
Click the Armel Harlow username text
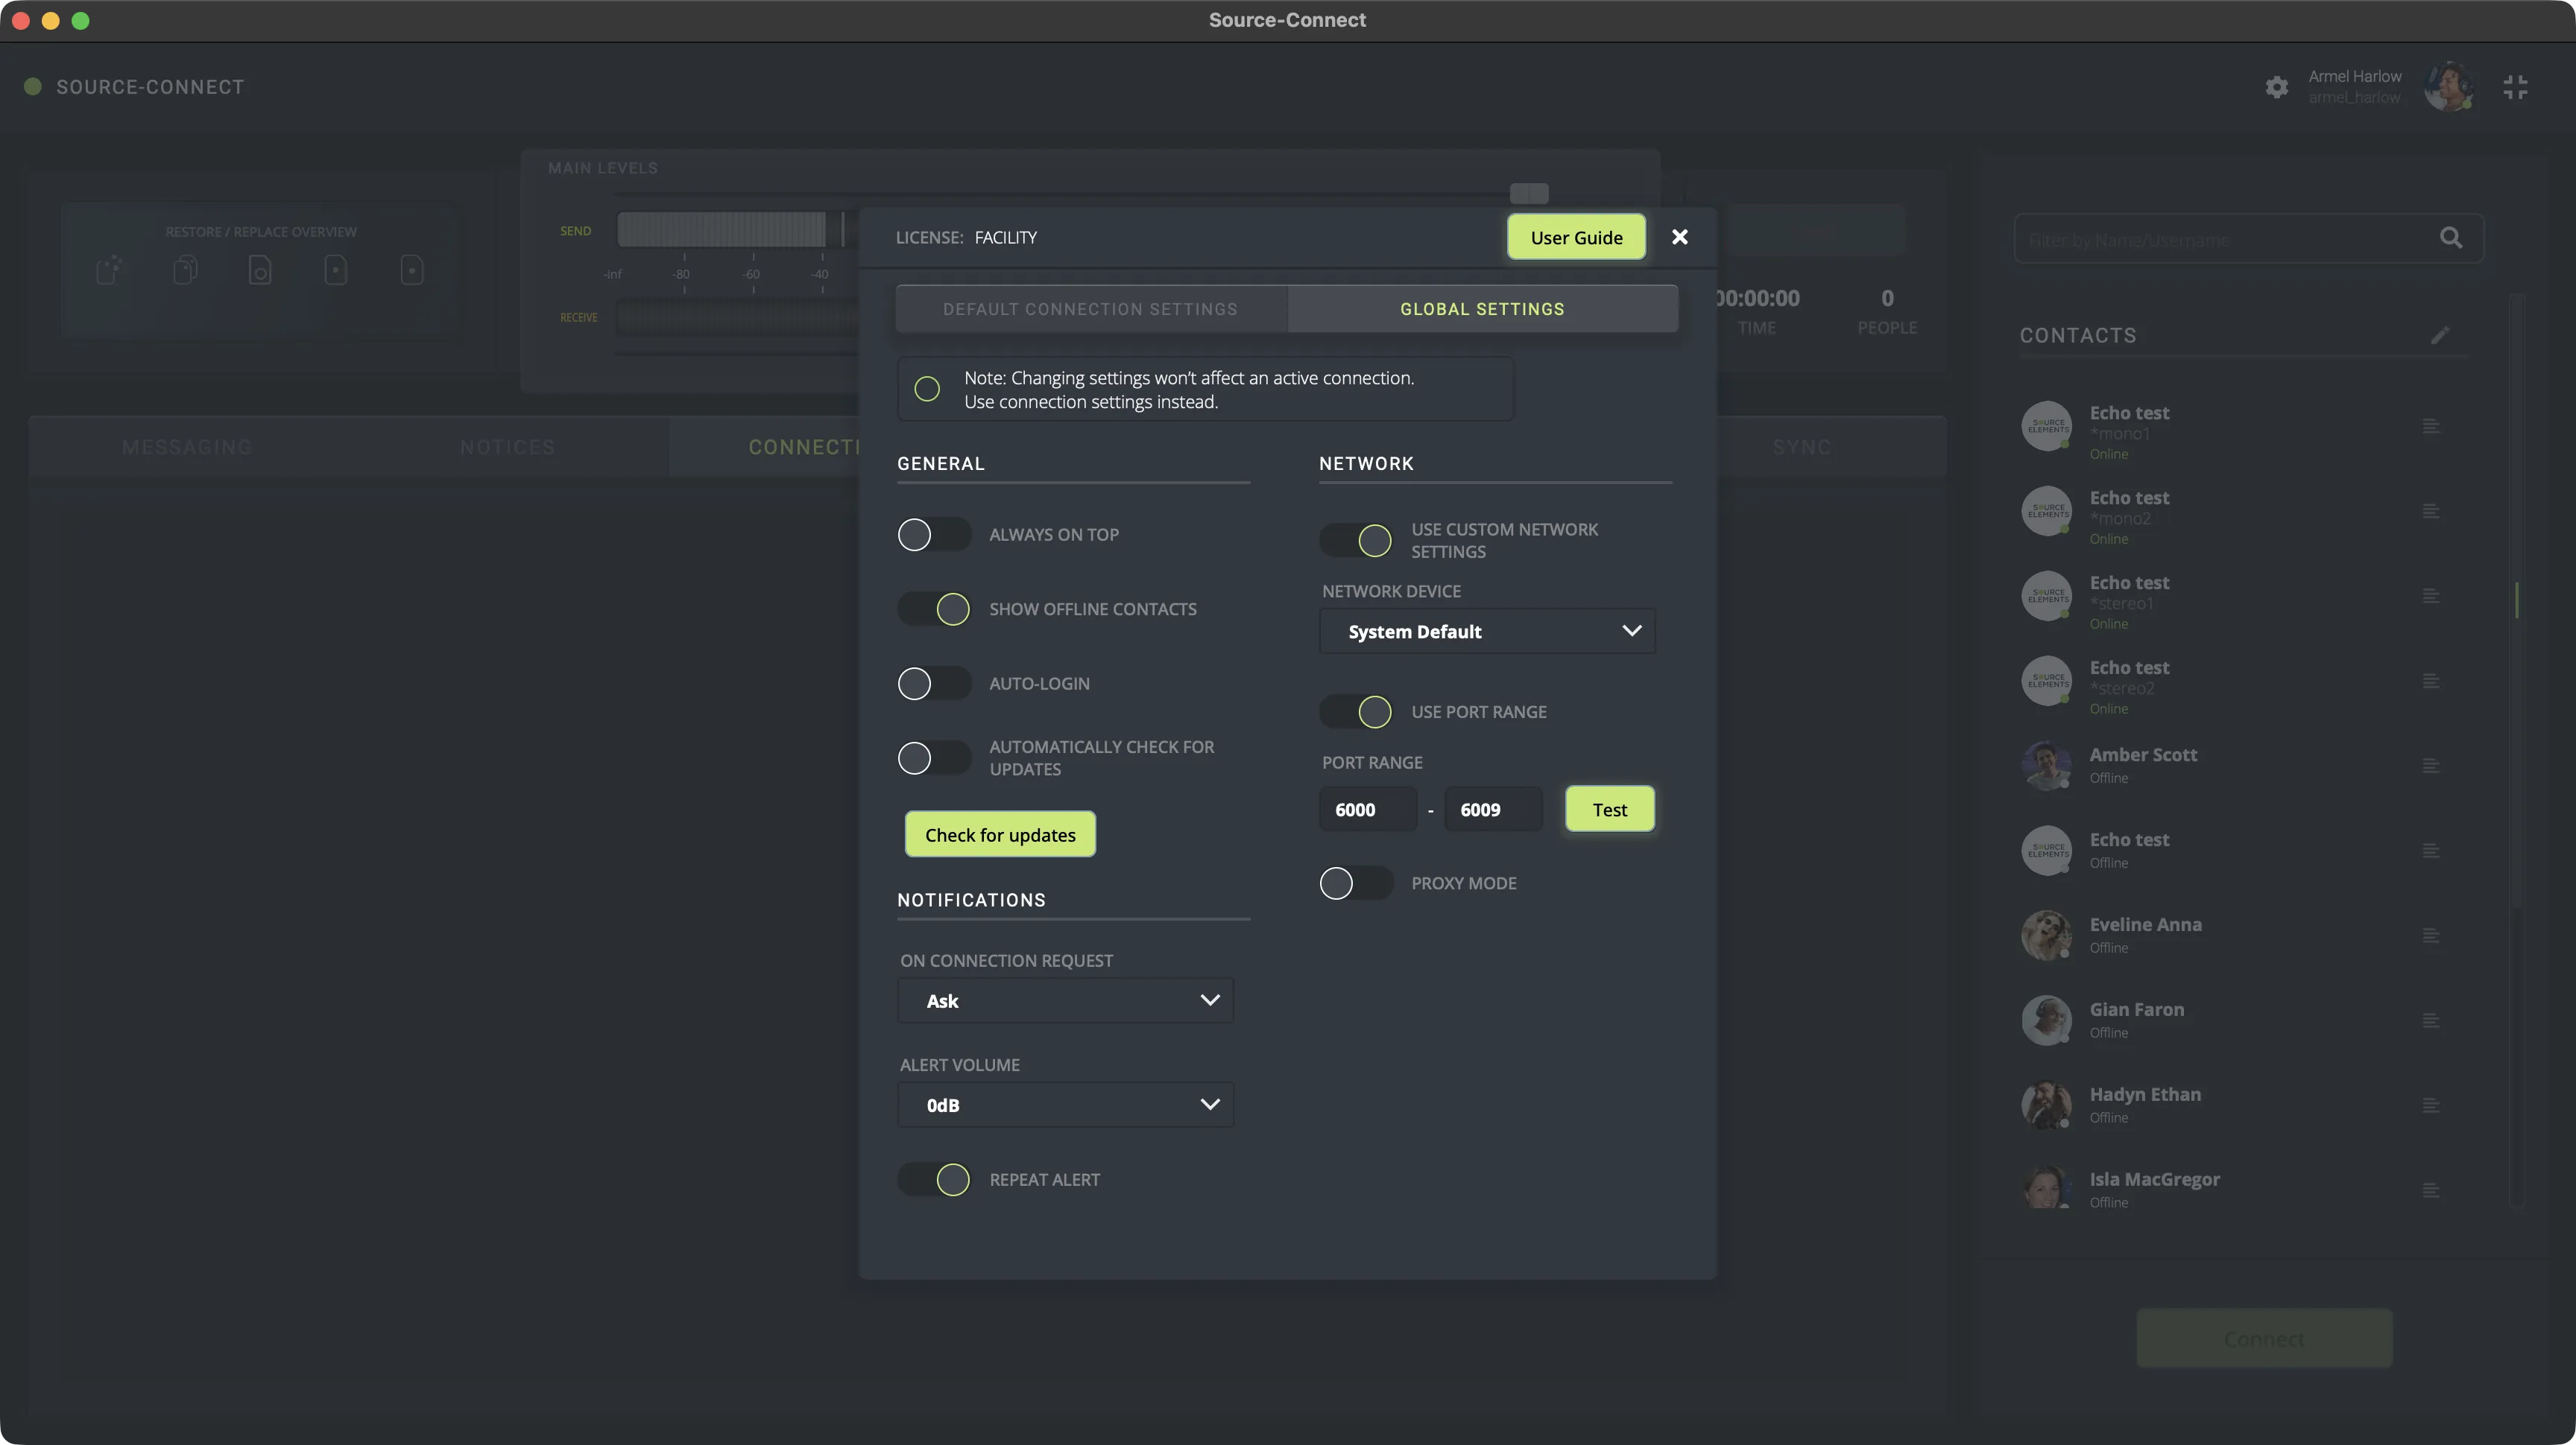pyautogui.click(x=2354, y=97)
